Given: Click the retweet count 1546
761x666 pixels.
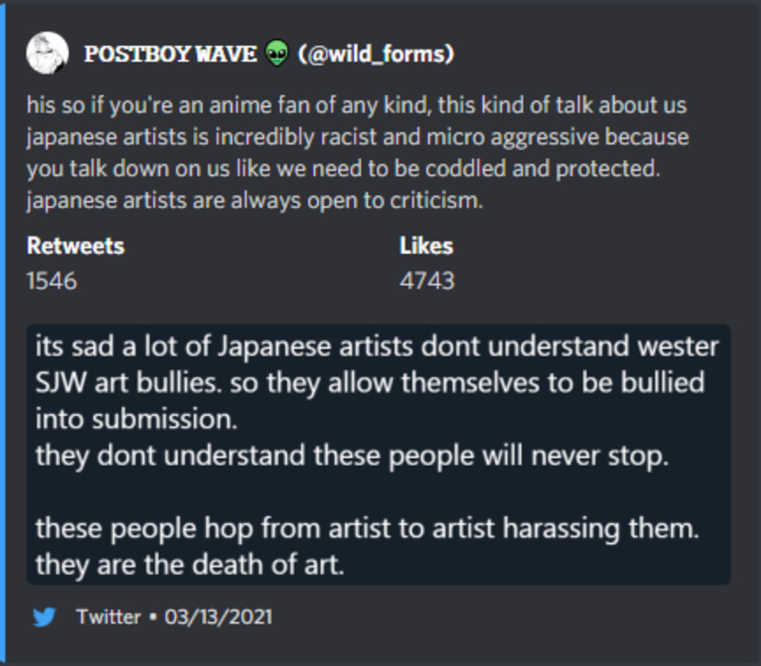Looking at the screenshot, I should pos(51,281).
